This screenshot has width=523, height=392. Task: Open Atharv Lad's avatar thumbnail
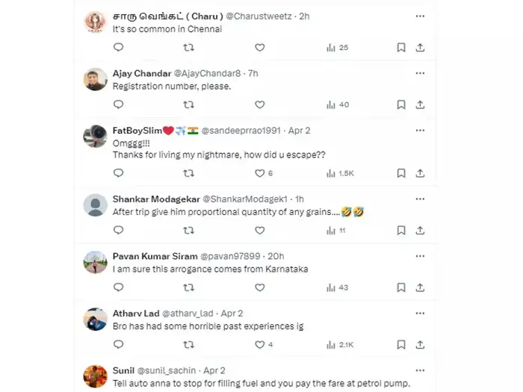tap(96, 320)
